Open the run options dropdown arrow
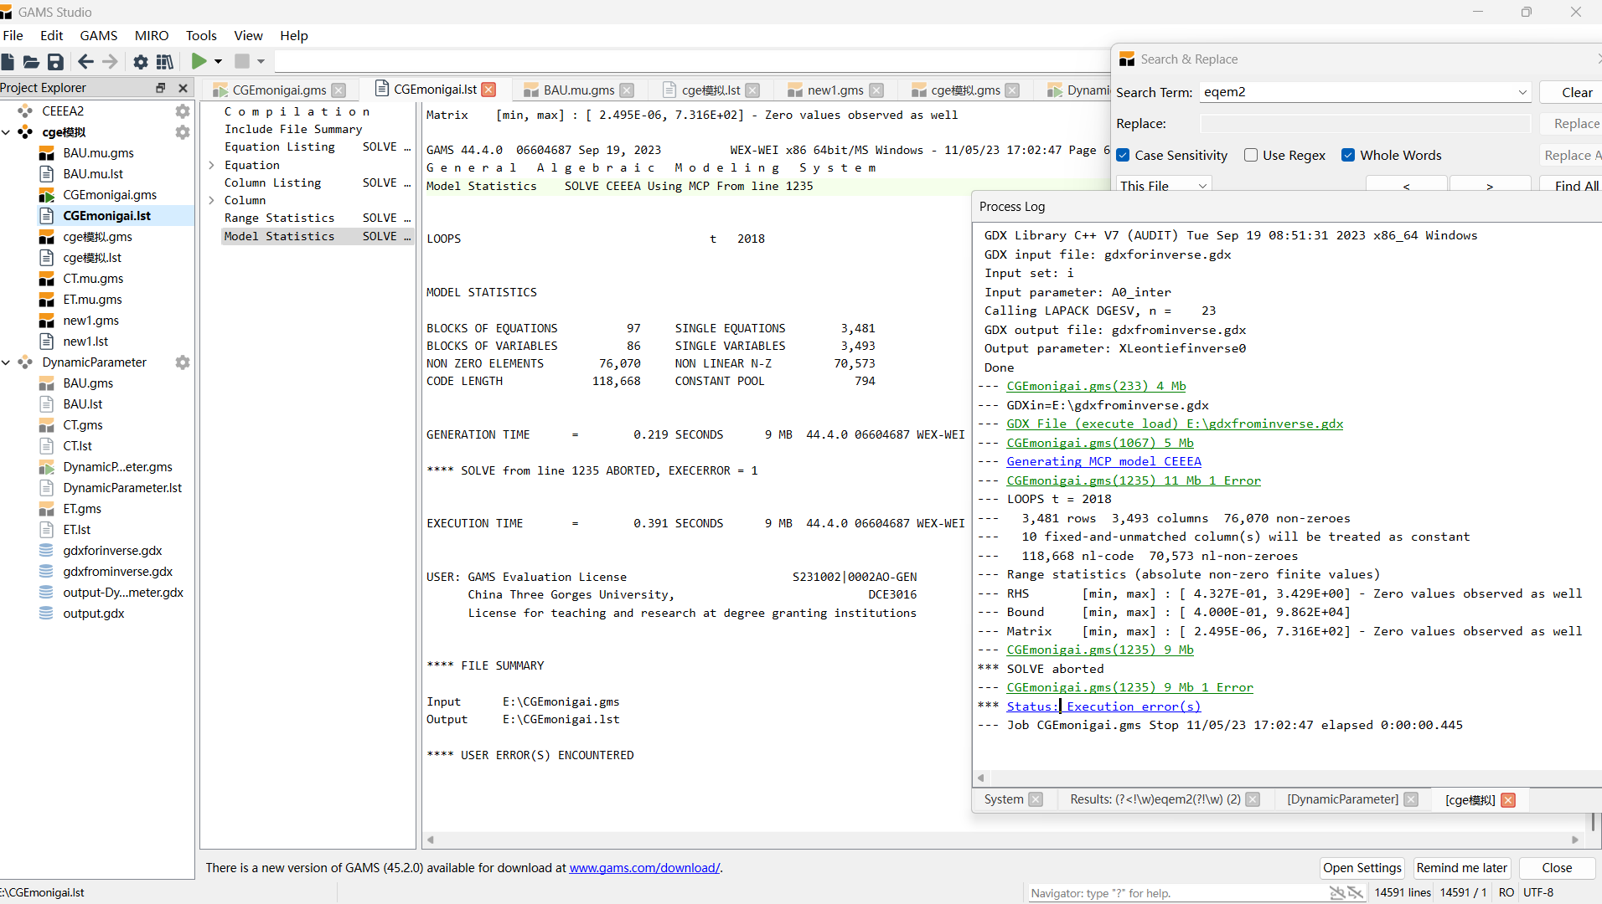The height and width of the screenshot is (904, 1602). [218, 61]
